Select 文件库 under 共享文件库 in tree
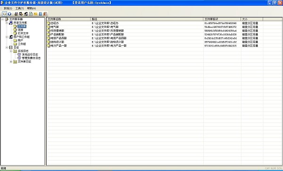The image size is (283, 171). pos(22,26)
